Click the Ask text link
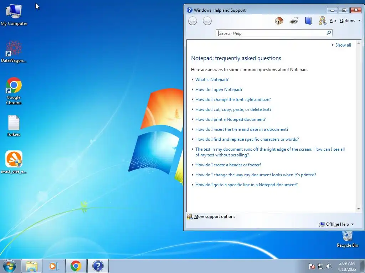The image size is (365, 273). [333, 21]
